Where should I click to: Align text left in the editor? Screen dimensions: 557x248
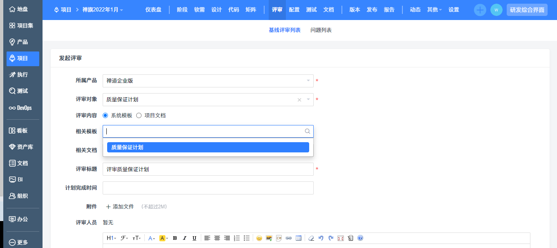pyautogui.click(x=207, y=238)
